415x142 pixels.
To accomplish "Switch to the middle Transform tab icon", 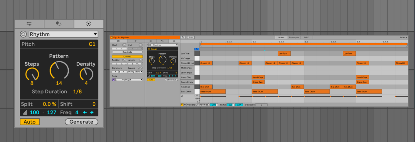I will (x=59, y=24).
